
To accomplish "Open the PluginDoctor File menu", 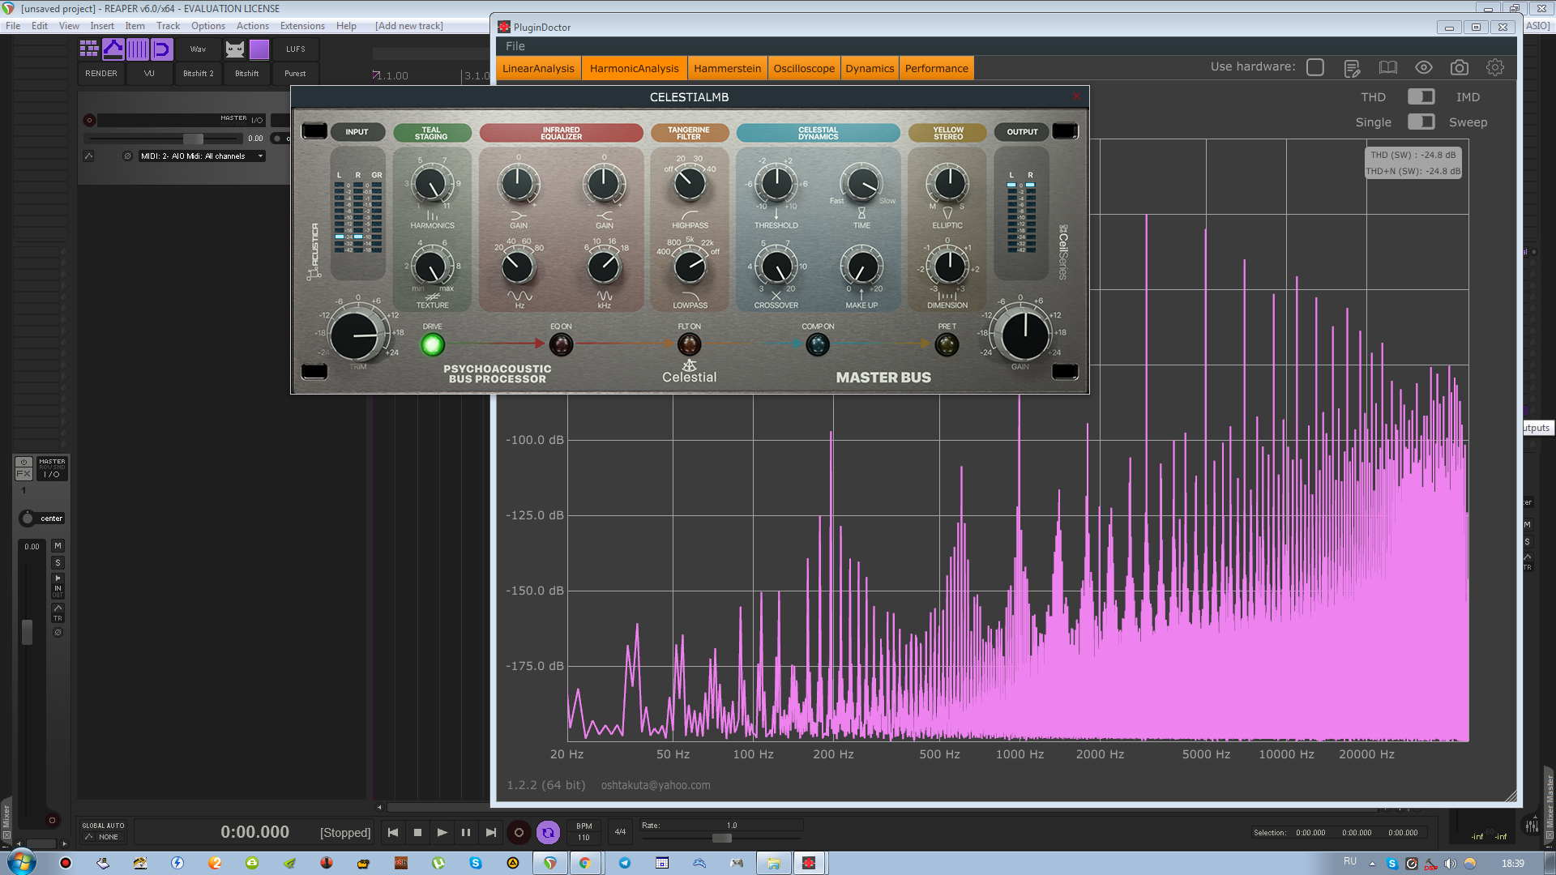I will click(x=515, y=46).
